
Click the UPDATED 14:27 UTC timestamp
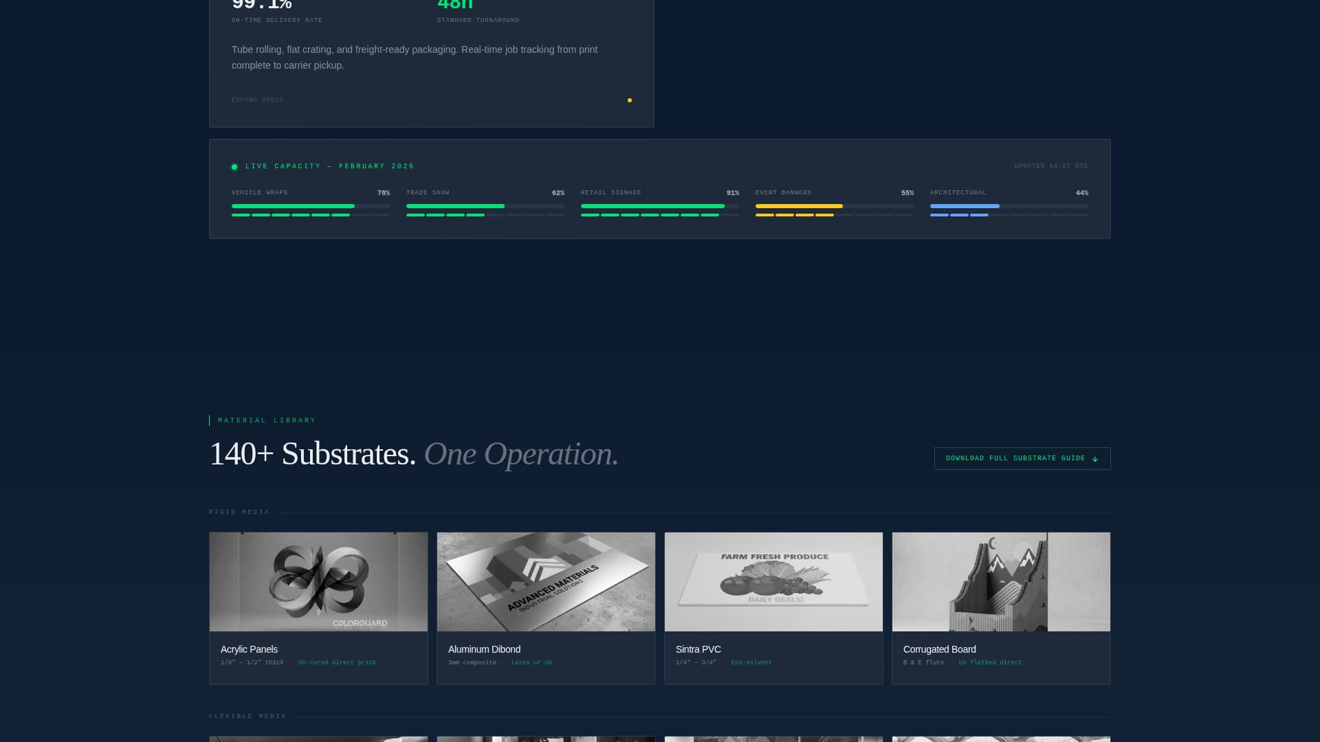pyautogui.click(x=1051, y=166)
